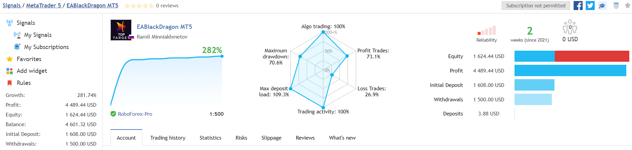Click the blue Profit bar
The image size is (632, 150).
[x=570, y=71]
